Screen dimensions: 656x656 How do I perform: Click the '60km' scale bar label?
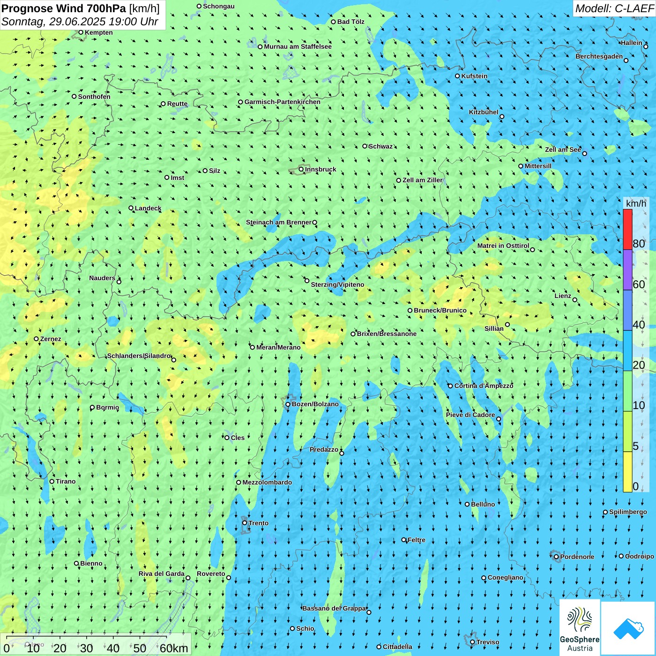point(174,648)
